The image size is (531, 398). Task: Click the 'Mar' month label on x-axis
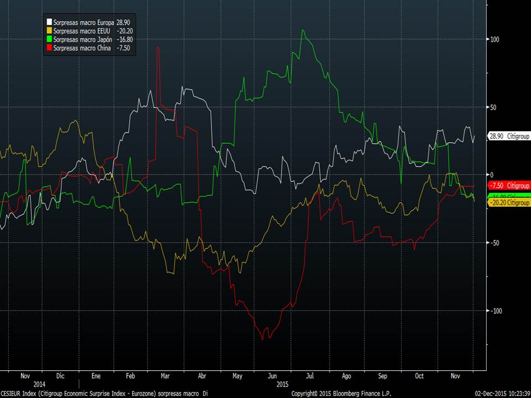(x=165, y=376)
